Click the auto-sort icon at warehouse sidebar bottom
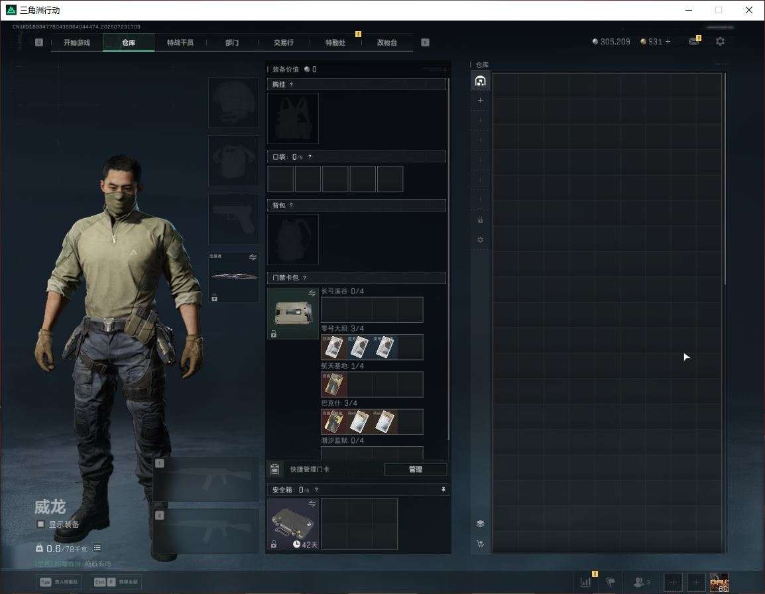Viewport: 765px width, 594px height. [480, 544]
